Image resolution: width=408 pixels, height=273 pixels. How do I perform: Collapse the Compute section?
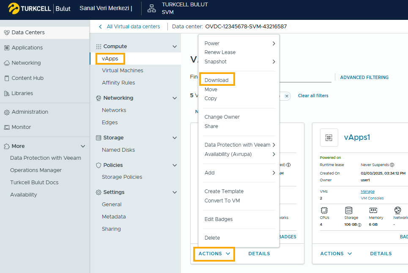175,46
